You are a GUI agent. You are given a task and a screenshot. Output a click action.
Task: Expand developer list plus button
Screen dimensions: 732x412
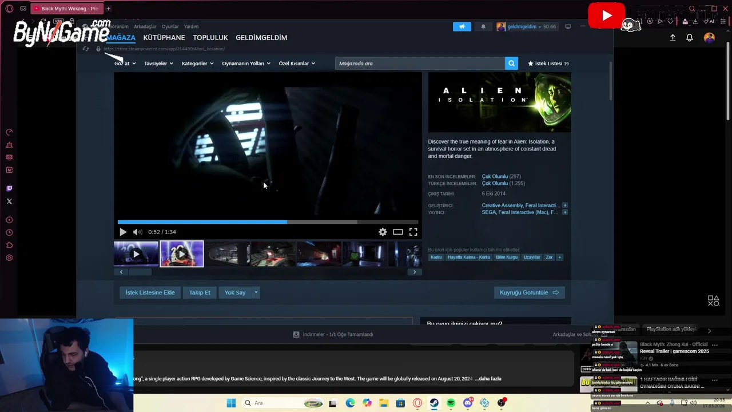click(x=564, y=205)
